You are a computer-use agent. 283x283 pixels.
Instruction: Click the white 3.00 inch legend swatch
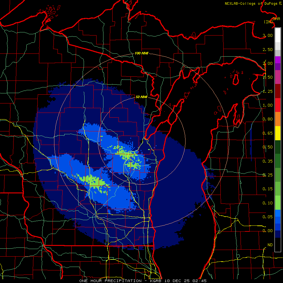pyautogui.click(x=278, y=35)
